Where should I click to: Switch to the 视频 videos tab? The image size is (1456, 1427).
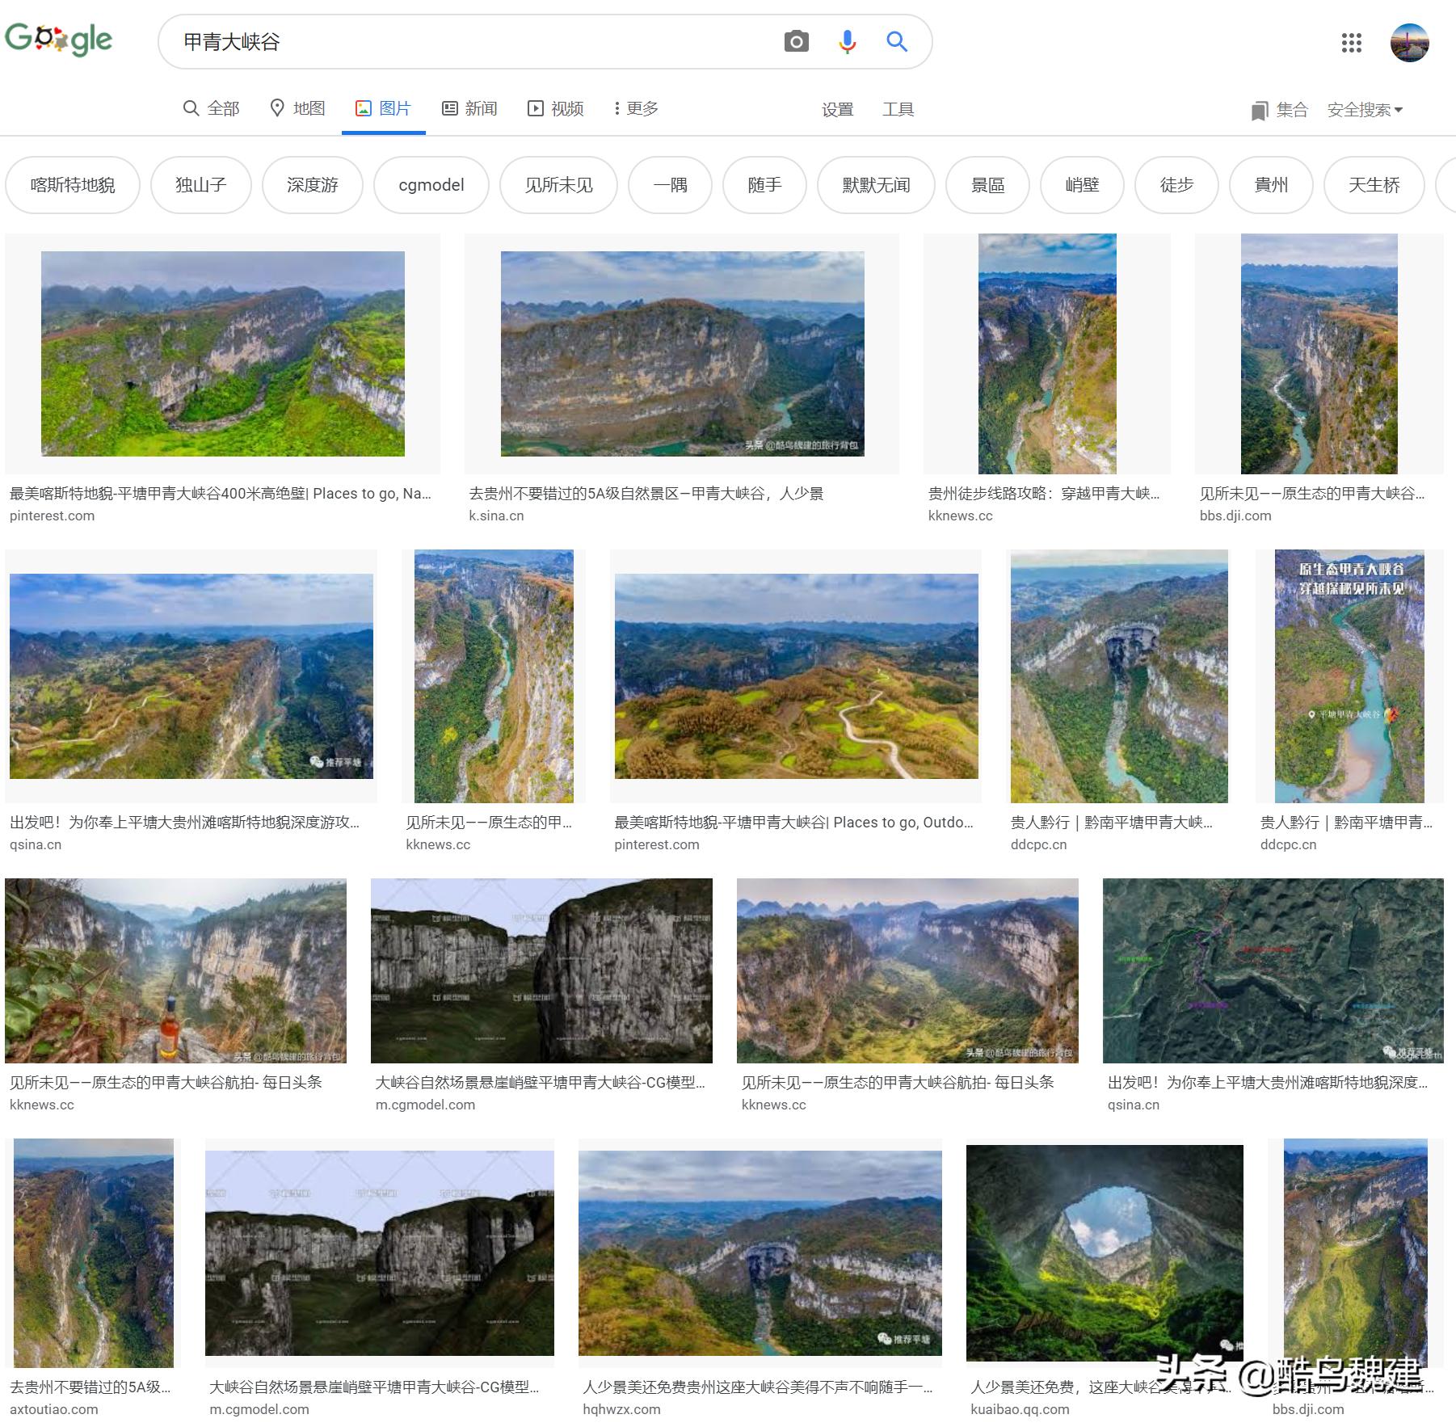pos(556,108)
